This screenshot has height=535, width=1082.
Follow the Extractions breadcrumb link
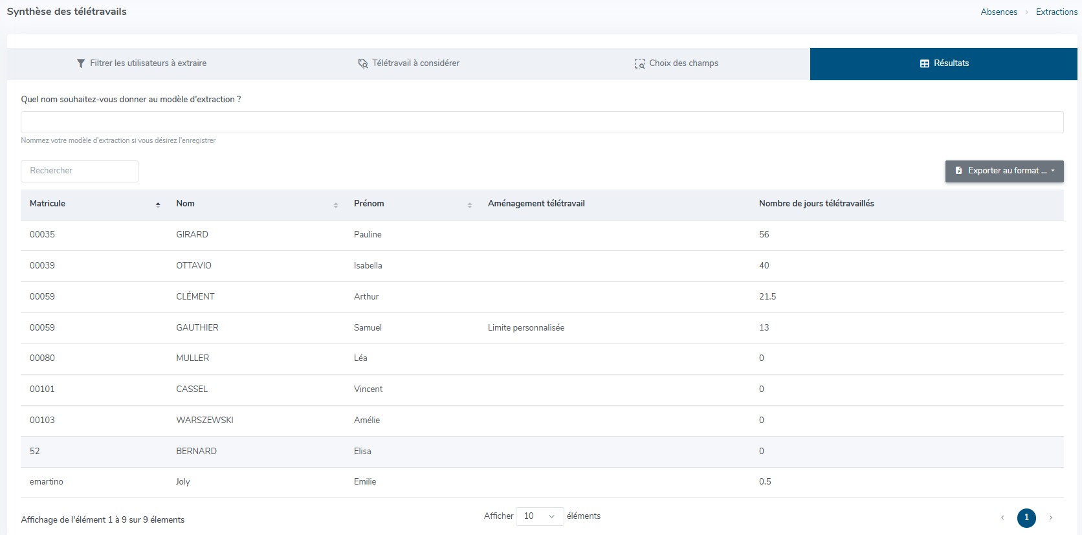click(1056, 12)
